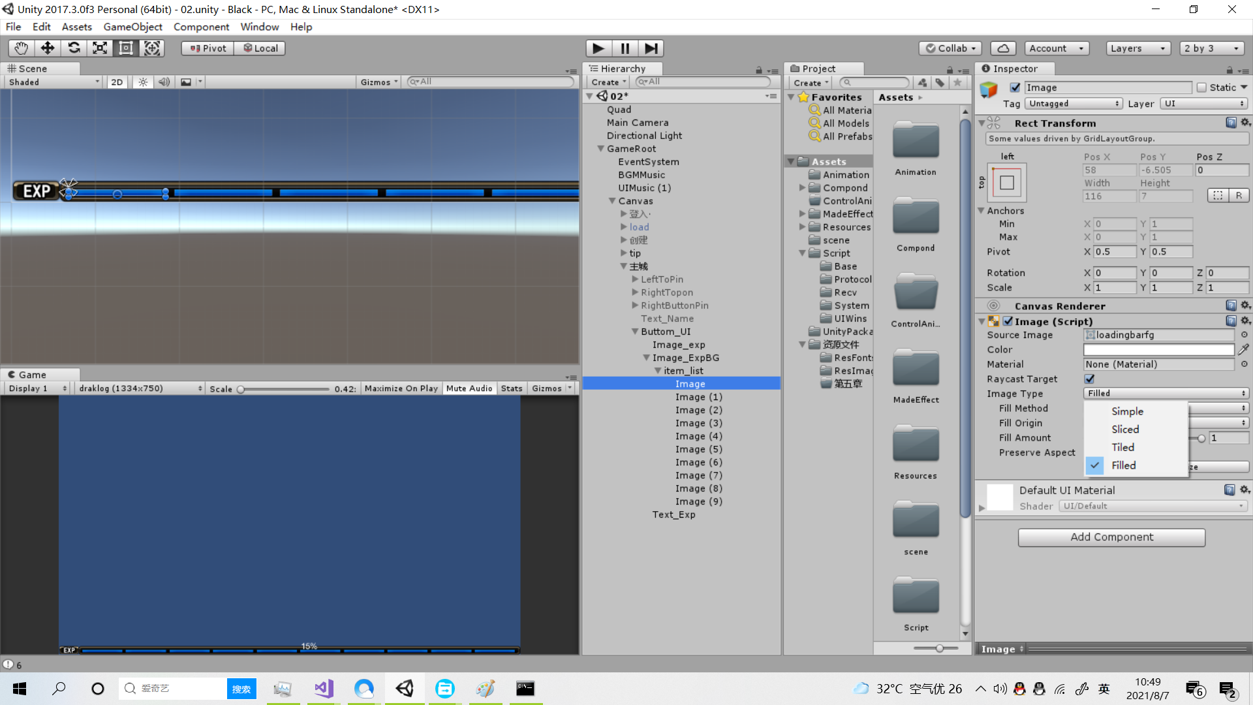Open Visual Studio from the taskbar
The width and height of the screenshot is (1253, 705).
tap(323, 688)
